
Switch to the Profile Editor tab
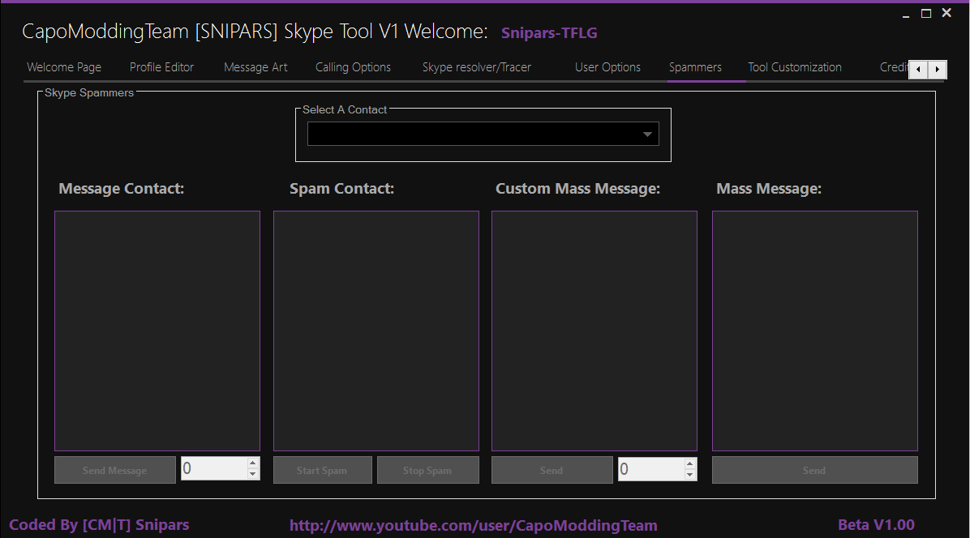point(161,67)
